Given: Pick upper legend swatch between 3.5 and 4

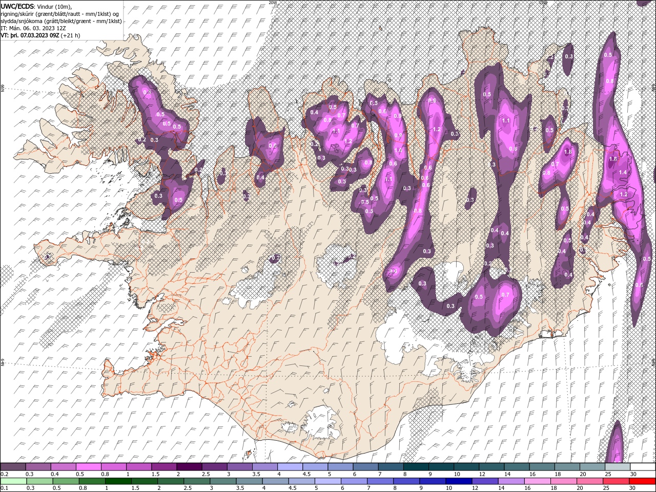Looking at the screenshot, I should (x=265, y=467).
